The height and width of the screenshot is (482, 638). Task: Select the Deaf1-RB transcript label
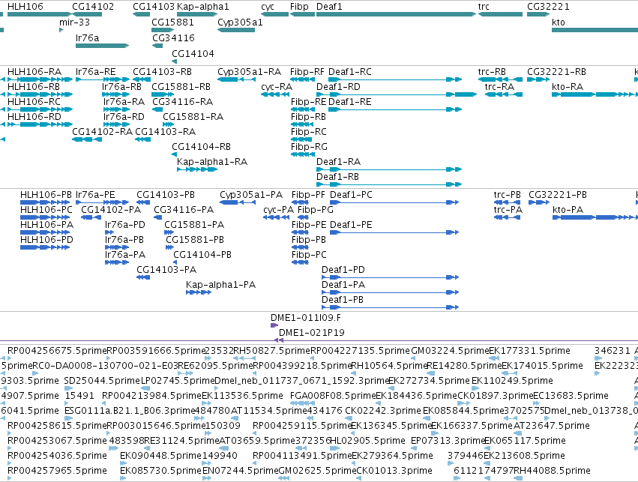(337, 177)
